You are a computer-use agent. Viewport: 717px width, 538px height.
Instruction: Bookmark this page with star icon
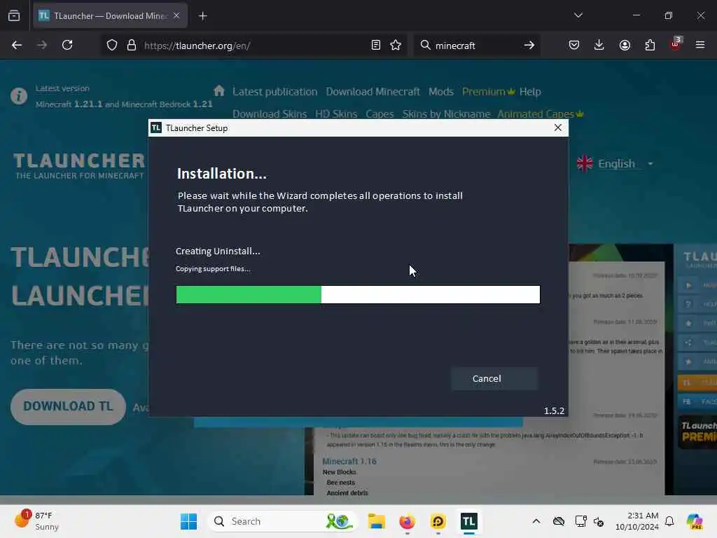pyautogui.click(x=396, y=46)
